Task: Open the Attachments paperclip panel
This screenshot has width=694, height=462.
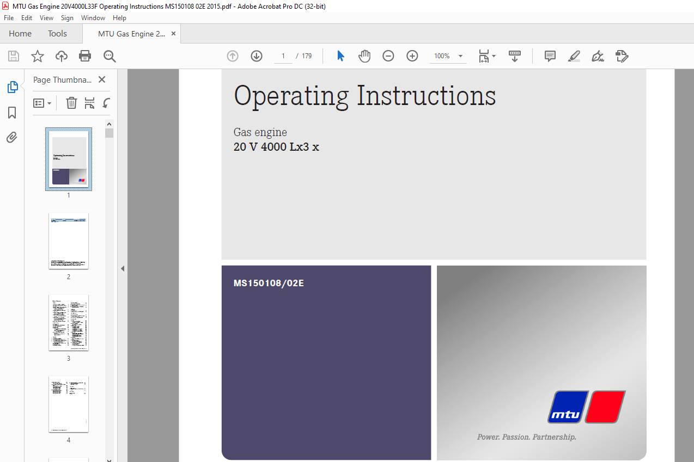Action: 12,137
